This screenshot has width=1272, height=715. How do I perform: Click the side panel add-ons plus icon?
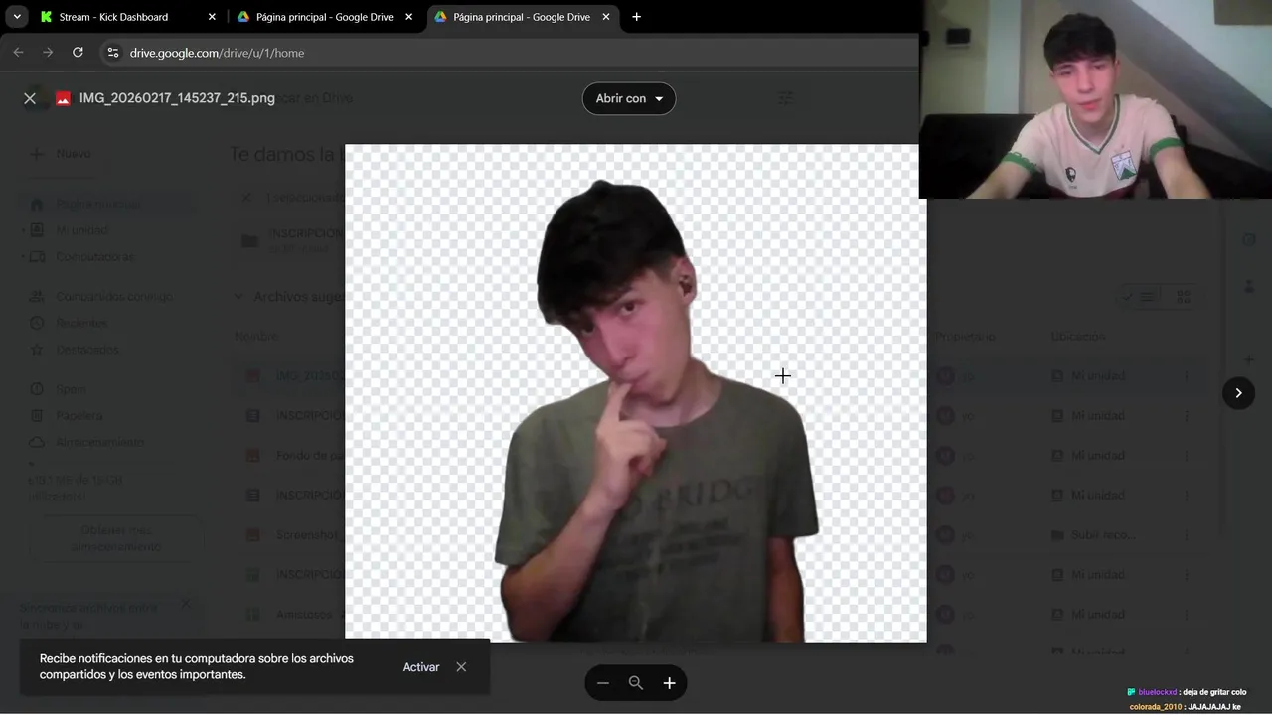pos(1249,359)
